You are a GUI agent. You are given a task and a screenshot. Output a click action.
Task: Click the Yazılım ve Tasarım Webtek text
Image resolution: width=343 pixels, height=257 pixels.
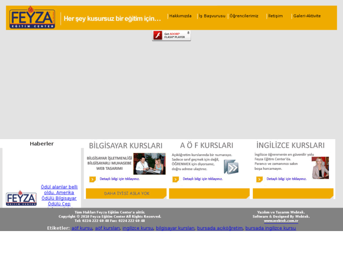click(x=281, y=212)
